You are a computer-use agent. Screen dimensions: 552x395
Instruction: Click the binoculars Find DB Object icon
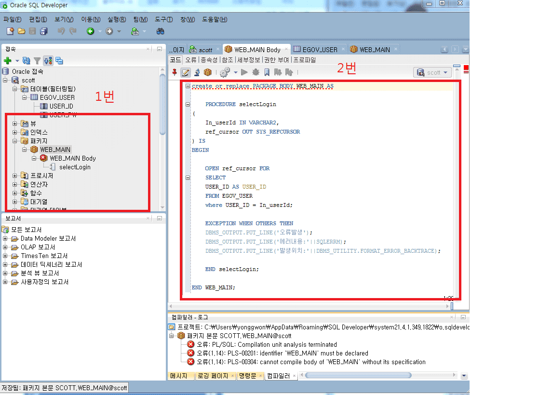[160, 31]
